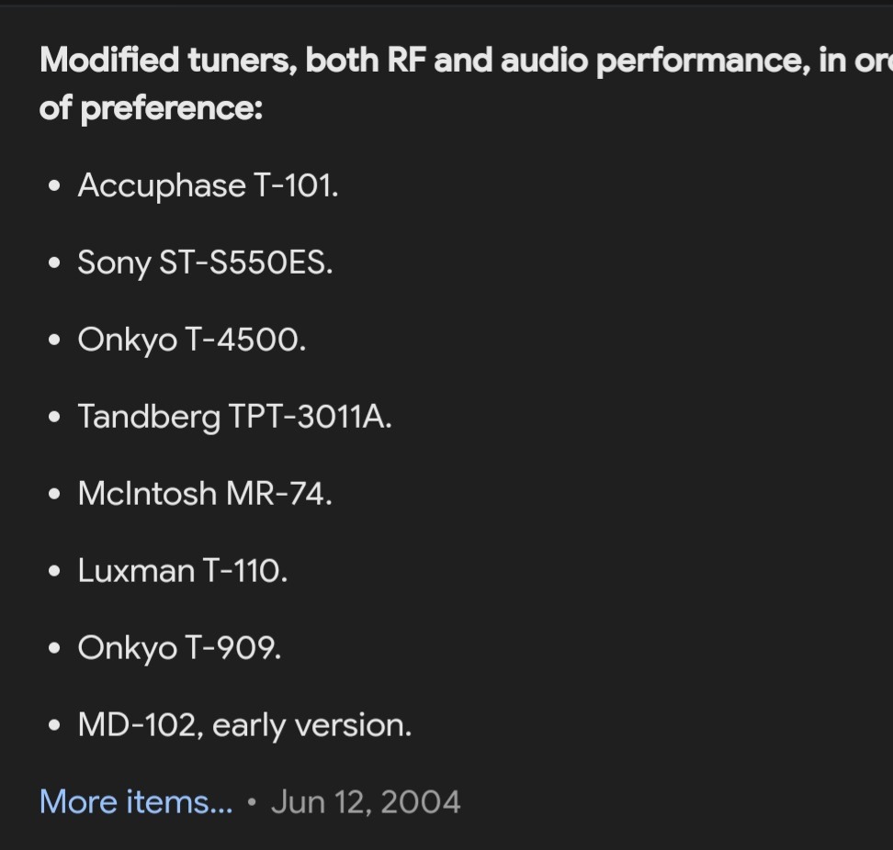Click the bullet beside Accuphase T-101

click(x=55, y=186)
